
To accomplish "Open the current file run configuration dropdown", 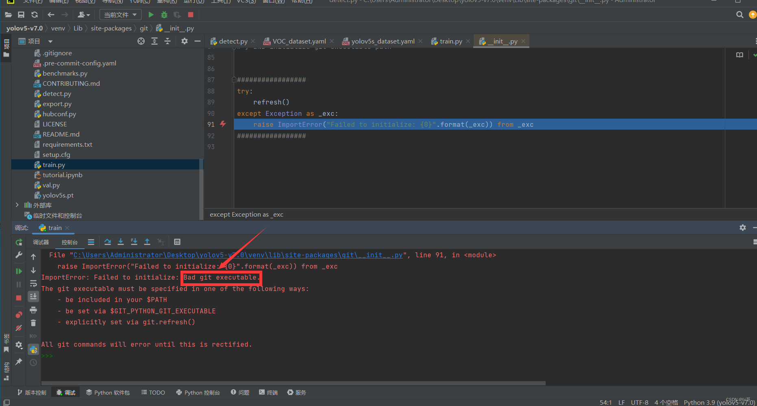I will pos(121,15).
